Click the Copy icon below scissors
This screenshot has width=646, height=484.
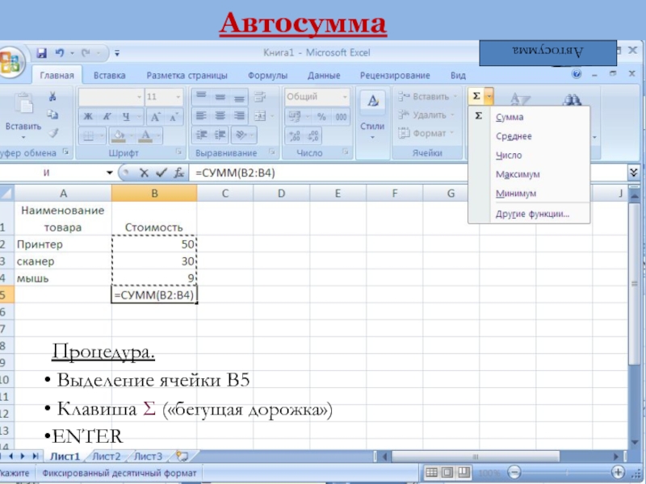coord(52,115)
